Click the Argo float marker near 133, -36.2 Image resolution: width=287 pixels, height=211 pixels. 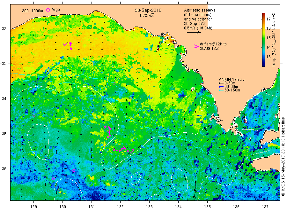[150, 176]
